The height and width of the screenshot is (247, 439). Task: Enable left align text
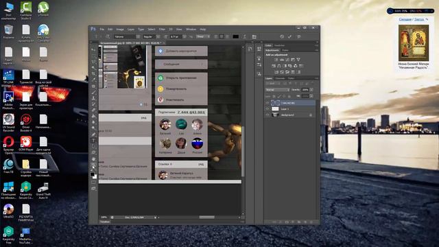216,36
